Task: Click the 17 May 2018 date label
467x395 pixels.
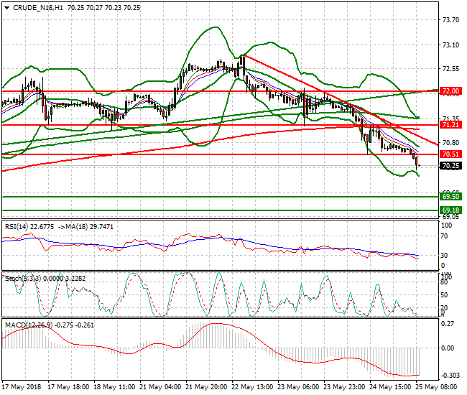Action: (x=22, y=387)
